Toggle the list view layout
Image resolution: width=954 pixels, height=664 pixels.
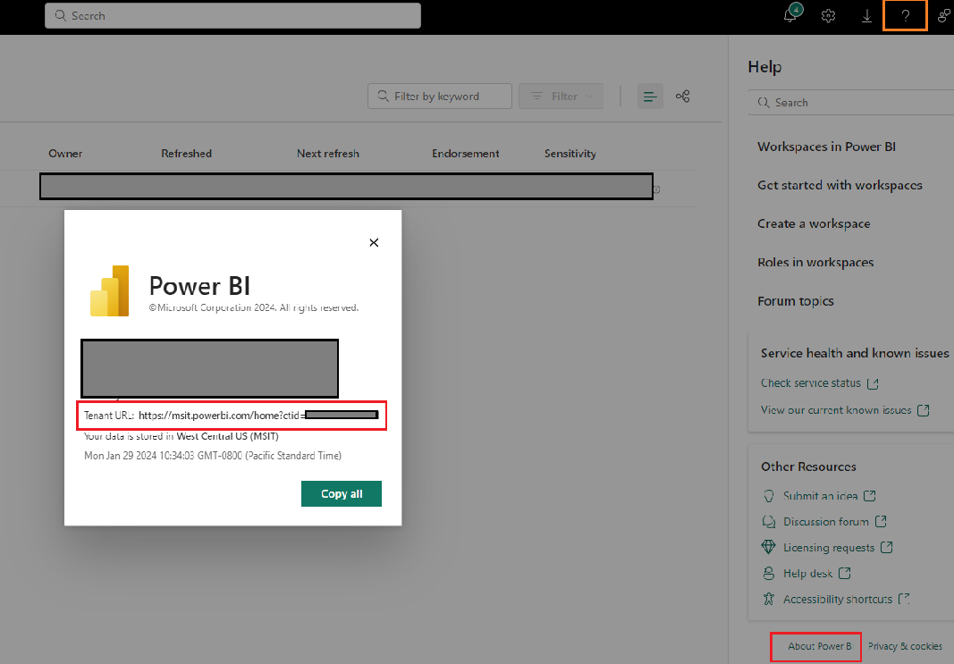coord(650,96)
